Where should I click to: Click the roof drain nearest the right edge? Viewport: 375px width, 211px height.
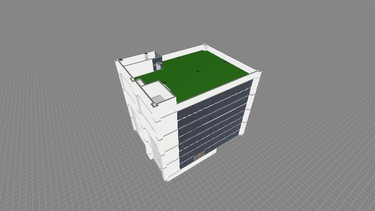click(225, 61)
